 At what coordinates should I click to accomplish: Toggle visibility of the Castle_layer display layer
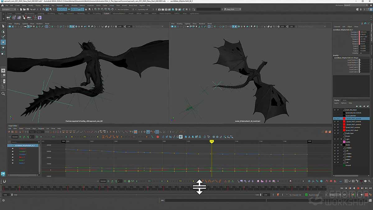(x=335, y=133)
